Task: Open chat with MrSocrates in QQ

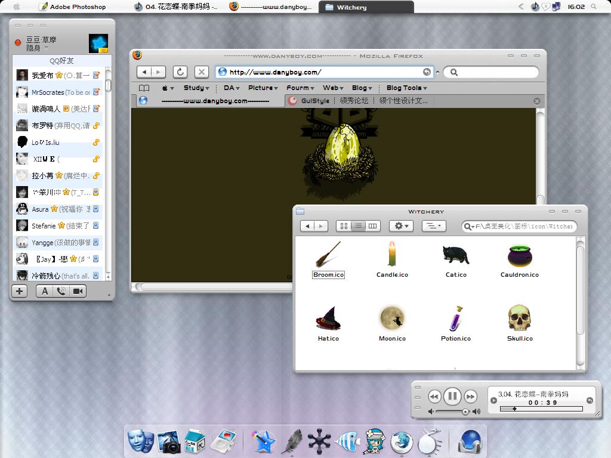Action: [58, 92]
